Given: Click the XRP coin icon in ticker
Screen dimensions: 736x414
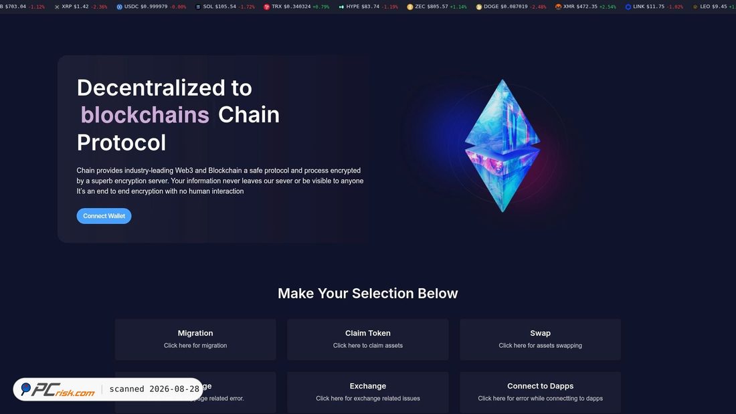Looking at the screenshot, I should click(57, 7).
